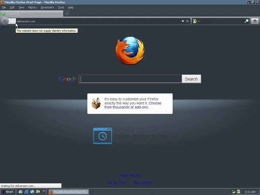The height and width of the screenshot is (195, 260).
Task: Expand quick launch overflow chevron
Action: (x=44, y=191)
